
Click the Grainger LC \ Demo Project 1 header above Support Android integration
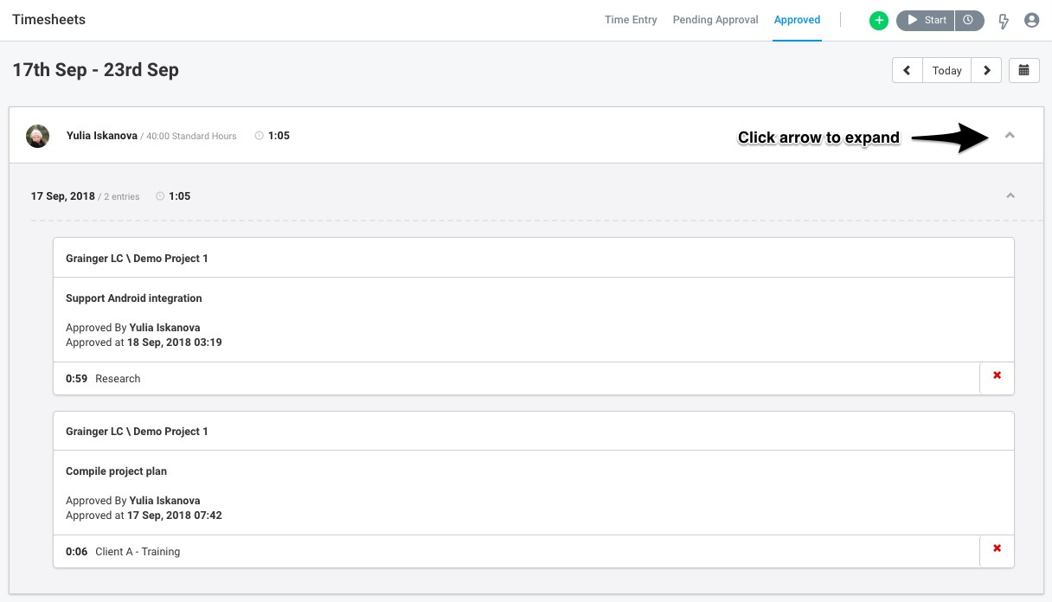(x=137, y=259)
